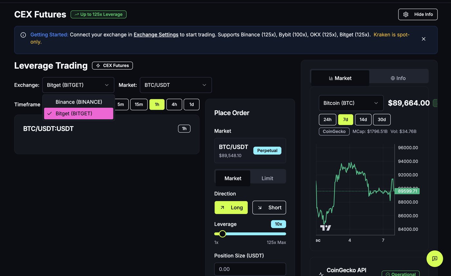Select the 14d chart range
451x276 pixels.
click(x=363, y=120)
